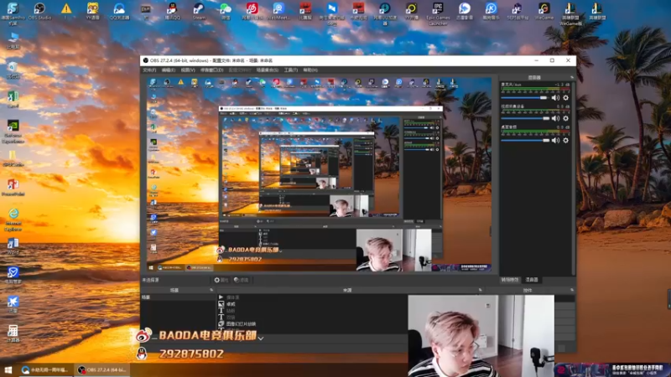Open the Calculator desktop shortcut
The width and height of the screenshot is (671, 377).
[13, 333]
